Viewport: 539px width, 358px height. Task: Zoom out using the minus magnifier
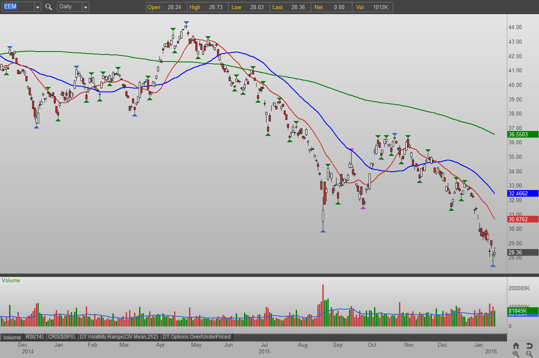point(529,354)
